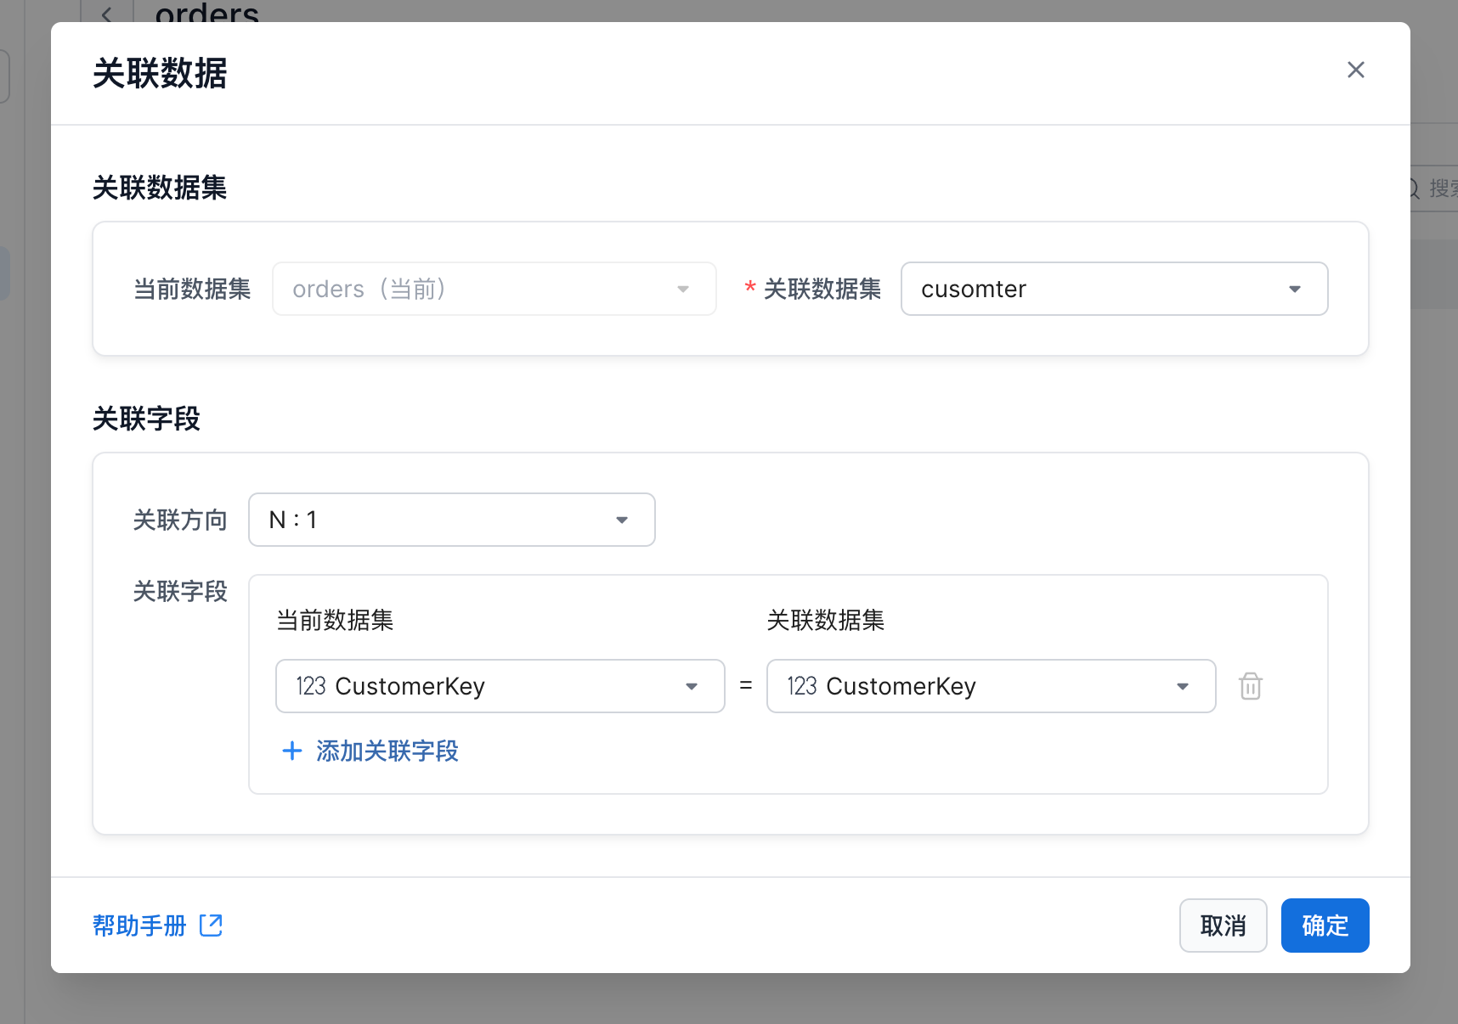The image size is (1458, 1024).
Task: Click the orders(当前) dataset selector
Action: (493, 289)
